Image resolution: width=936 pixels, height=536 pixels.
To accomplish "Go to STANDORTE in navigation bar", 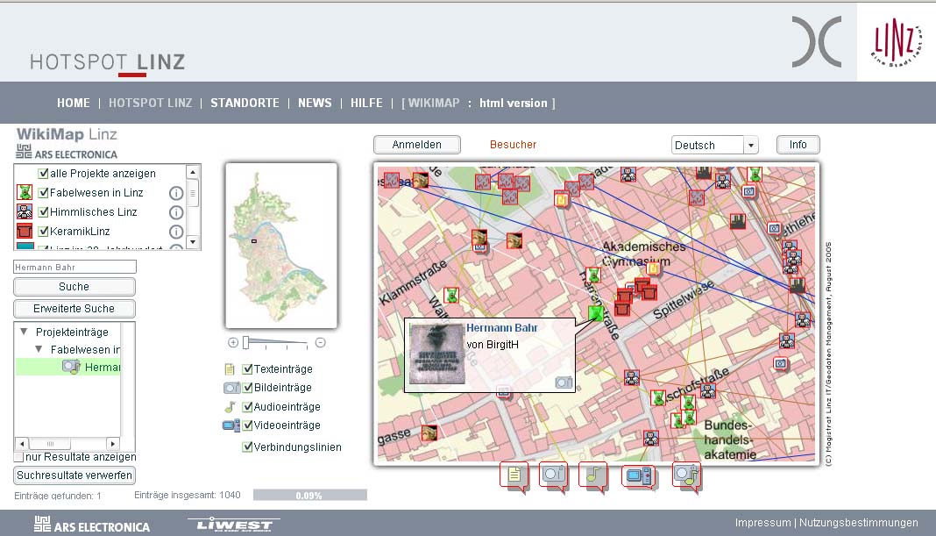I will [245, 103].
